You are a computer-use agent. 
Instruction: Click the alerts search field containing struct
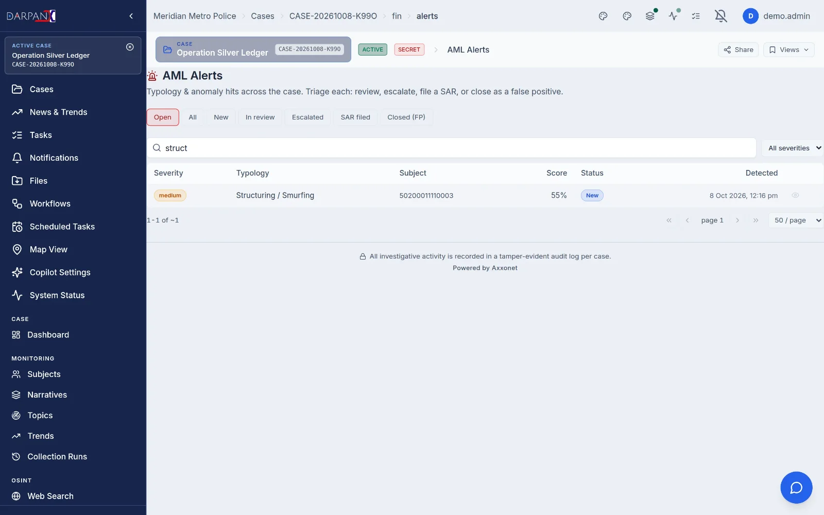point(452,148)
